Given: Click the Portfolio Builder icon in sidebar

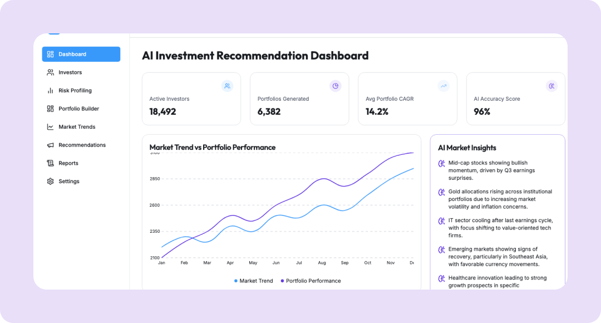Looking at the screenshot, I should click(x=51, y=109).
